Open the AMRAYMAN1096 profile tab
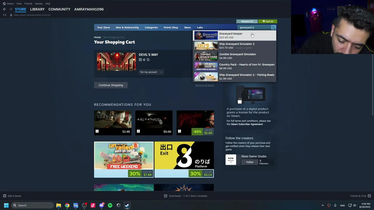Viewport: 374px width, 210px height. 89,9
